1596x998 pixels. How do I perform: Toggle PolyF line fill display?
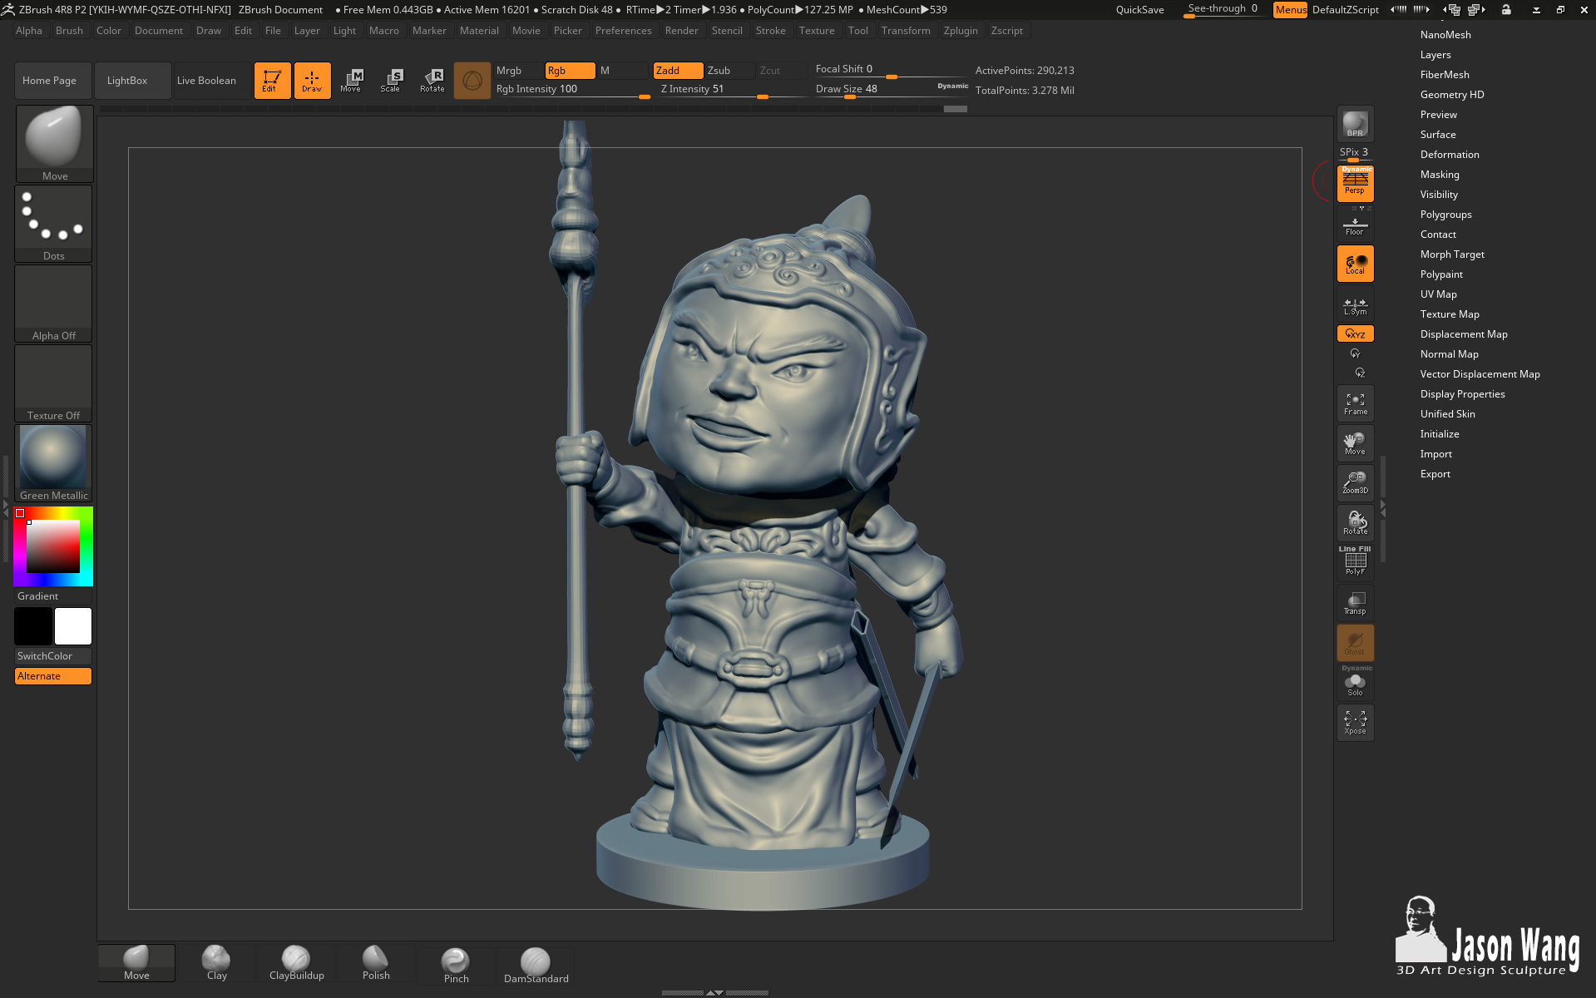click(1355, 561)
